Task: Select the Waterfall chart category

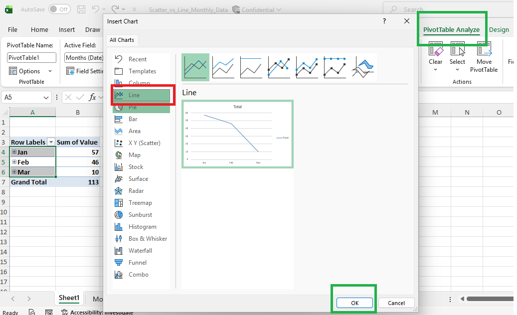Action: (x=142, y=251)
